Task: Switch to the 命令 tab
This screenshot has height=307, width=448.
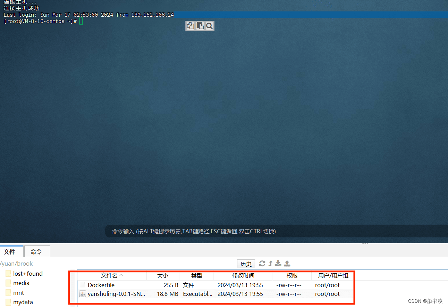Action: pos(37,251)
